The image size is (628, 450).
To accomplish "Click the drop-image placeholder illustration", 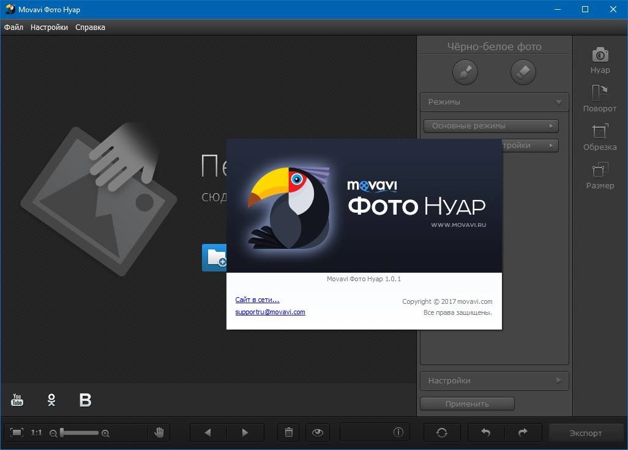I will coord(99,199).
